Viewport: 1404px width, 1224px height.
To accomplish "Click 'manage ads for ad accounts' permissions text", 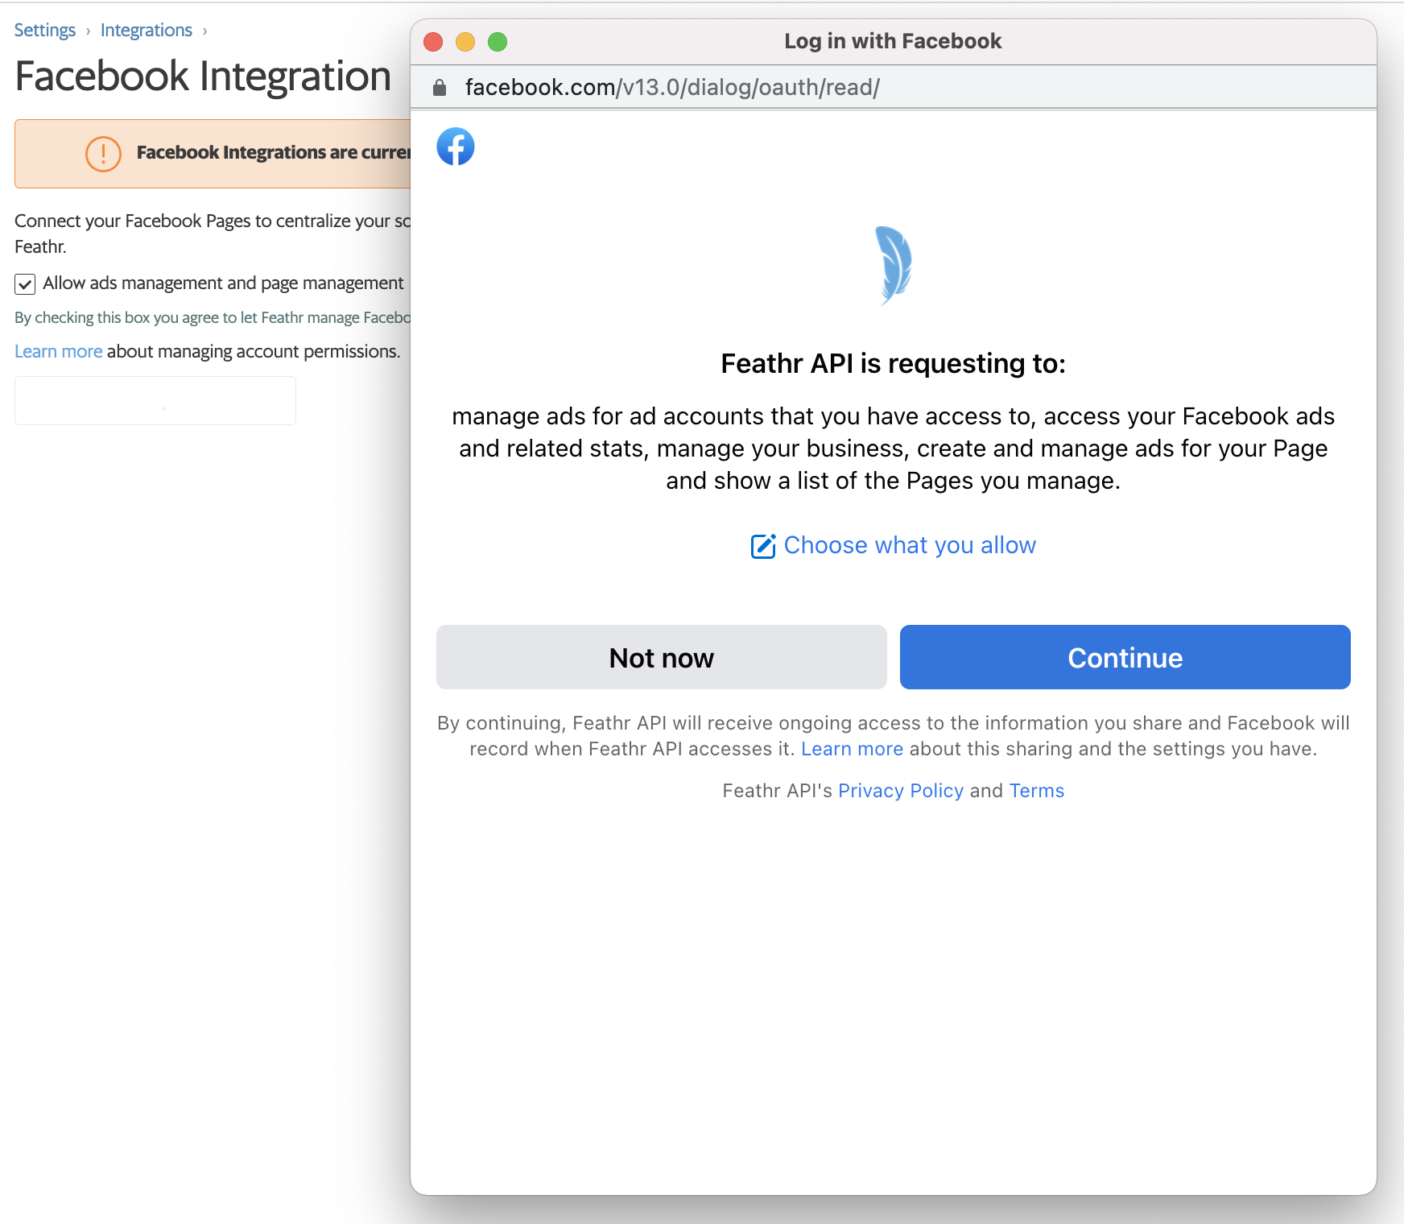I will click(x=894, y=449).
